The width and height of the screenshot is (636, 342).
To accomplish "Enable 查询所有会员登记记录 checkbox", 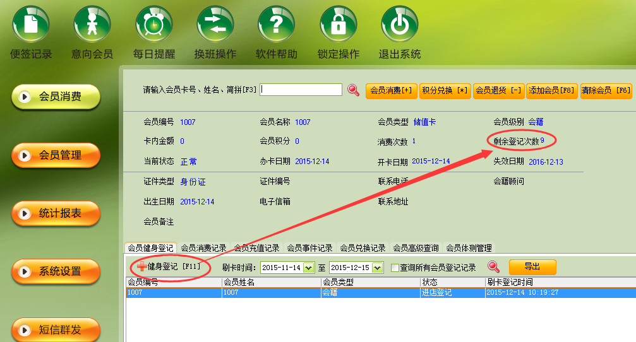I will point(395,268).
